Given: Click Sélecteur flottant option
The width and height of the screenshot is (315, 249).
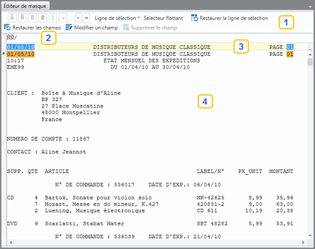Looking at the screenshot, I should (163, 18).
